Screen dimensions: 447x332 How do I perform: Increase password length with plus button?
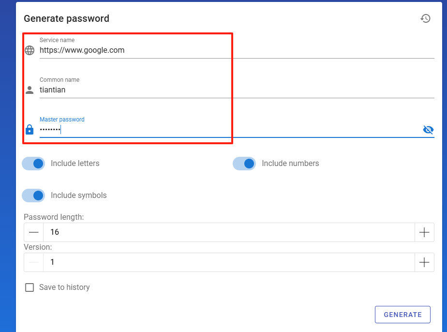point(424,232)
